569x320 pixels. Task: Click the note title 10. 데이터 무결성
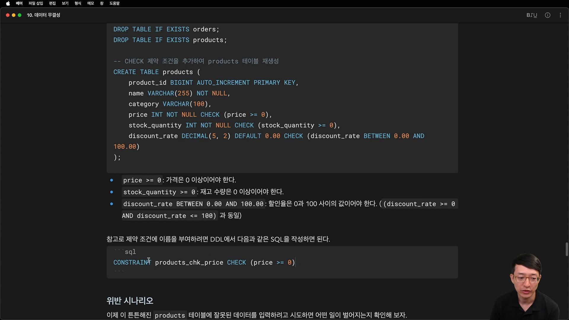coord(44,15)
